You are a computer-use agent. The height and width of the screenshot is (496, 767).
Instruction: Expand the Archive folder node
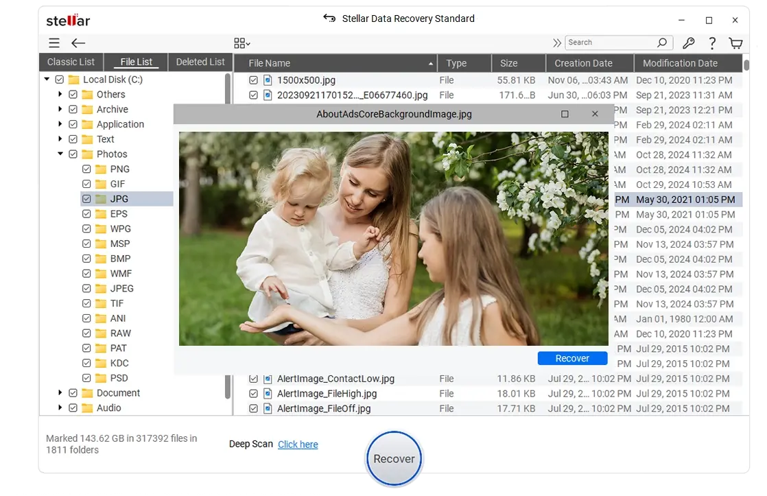click(60, 109)
